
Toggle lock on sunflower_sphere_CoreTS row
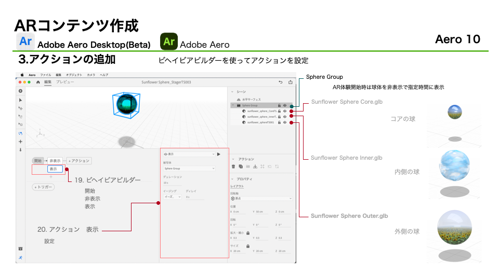[280, 111]
